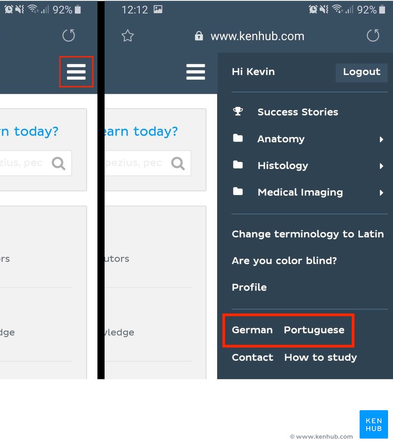393x444 pixels.
Task: Open the Contact link
Action: click(x=253, y=357)
